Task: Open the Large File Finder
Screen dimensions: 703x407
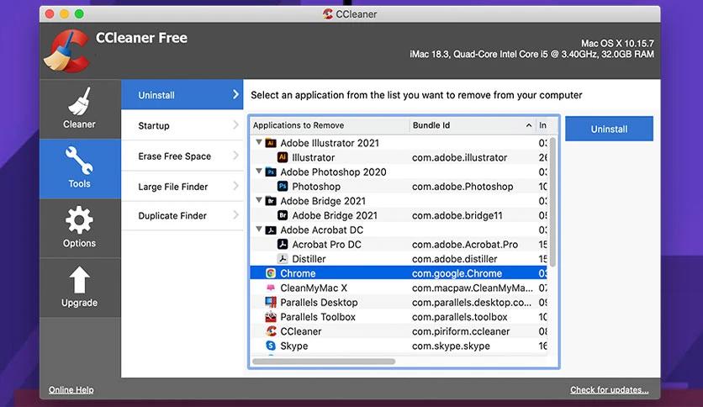Action: 182,187
